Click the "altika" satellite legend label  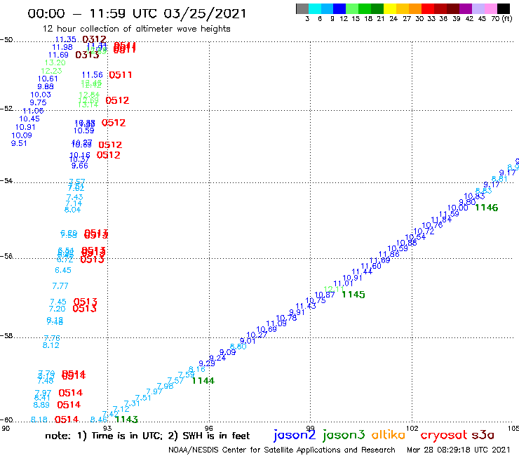coord(389,434)
